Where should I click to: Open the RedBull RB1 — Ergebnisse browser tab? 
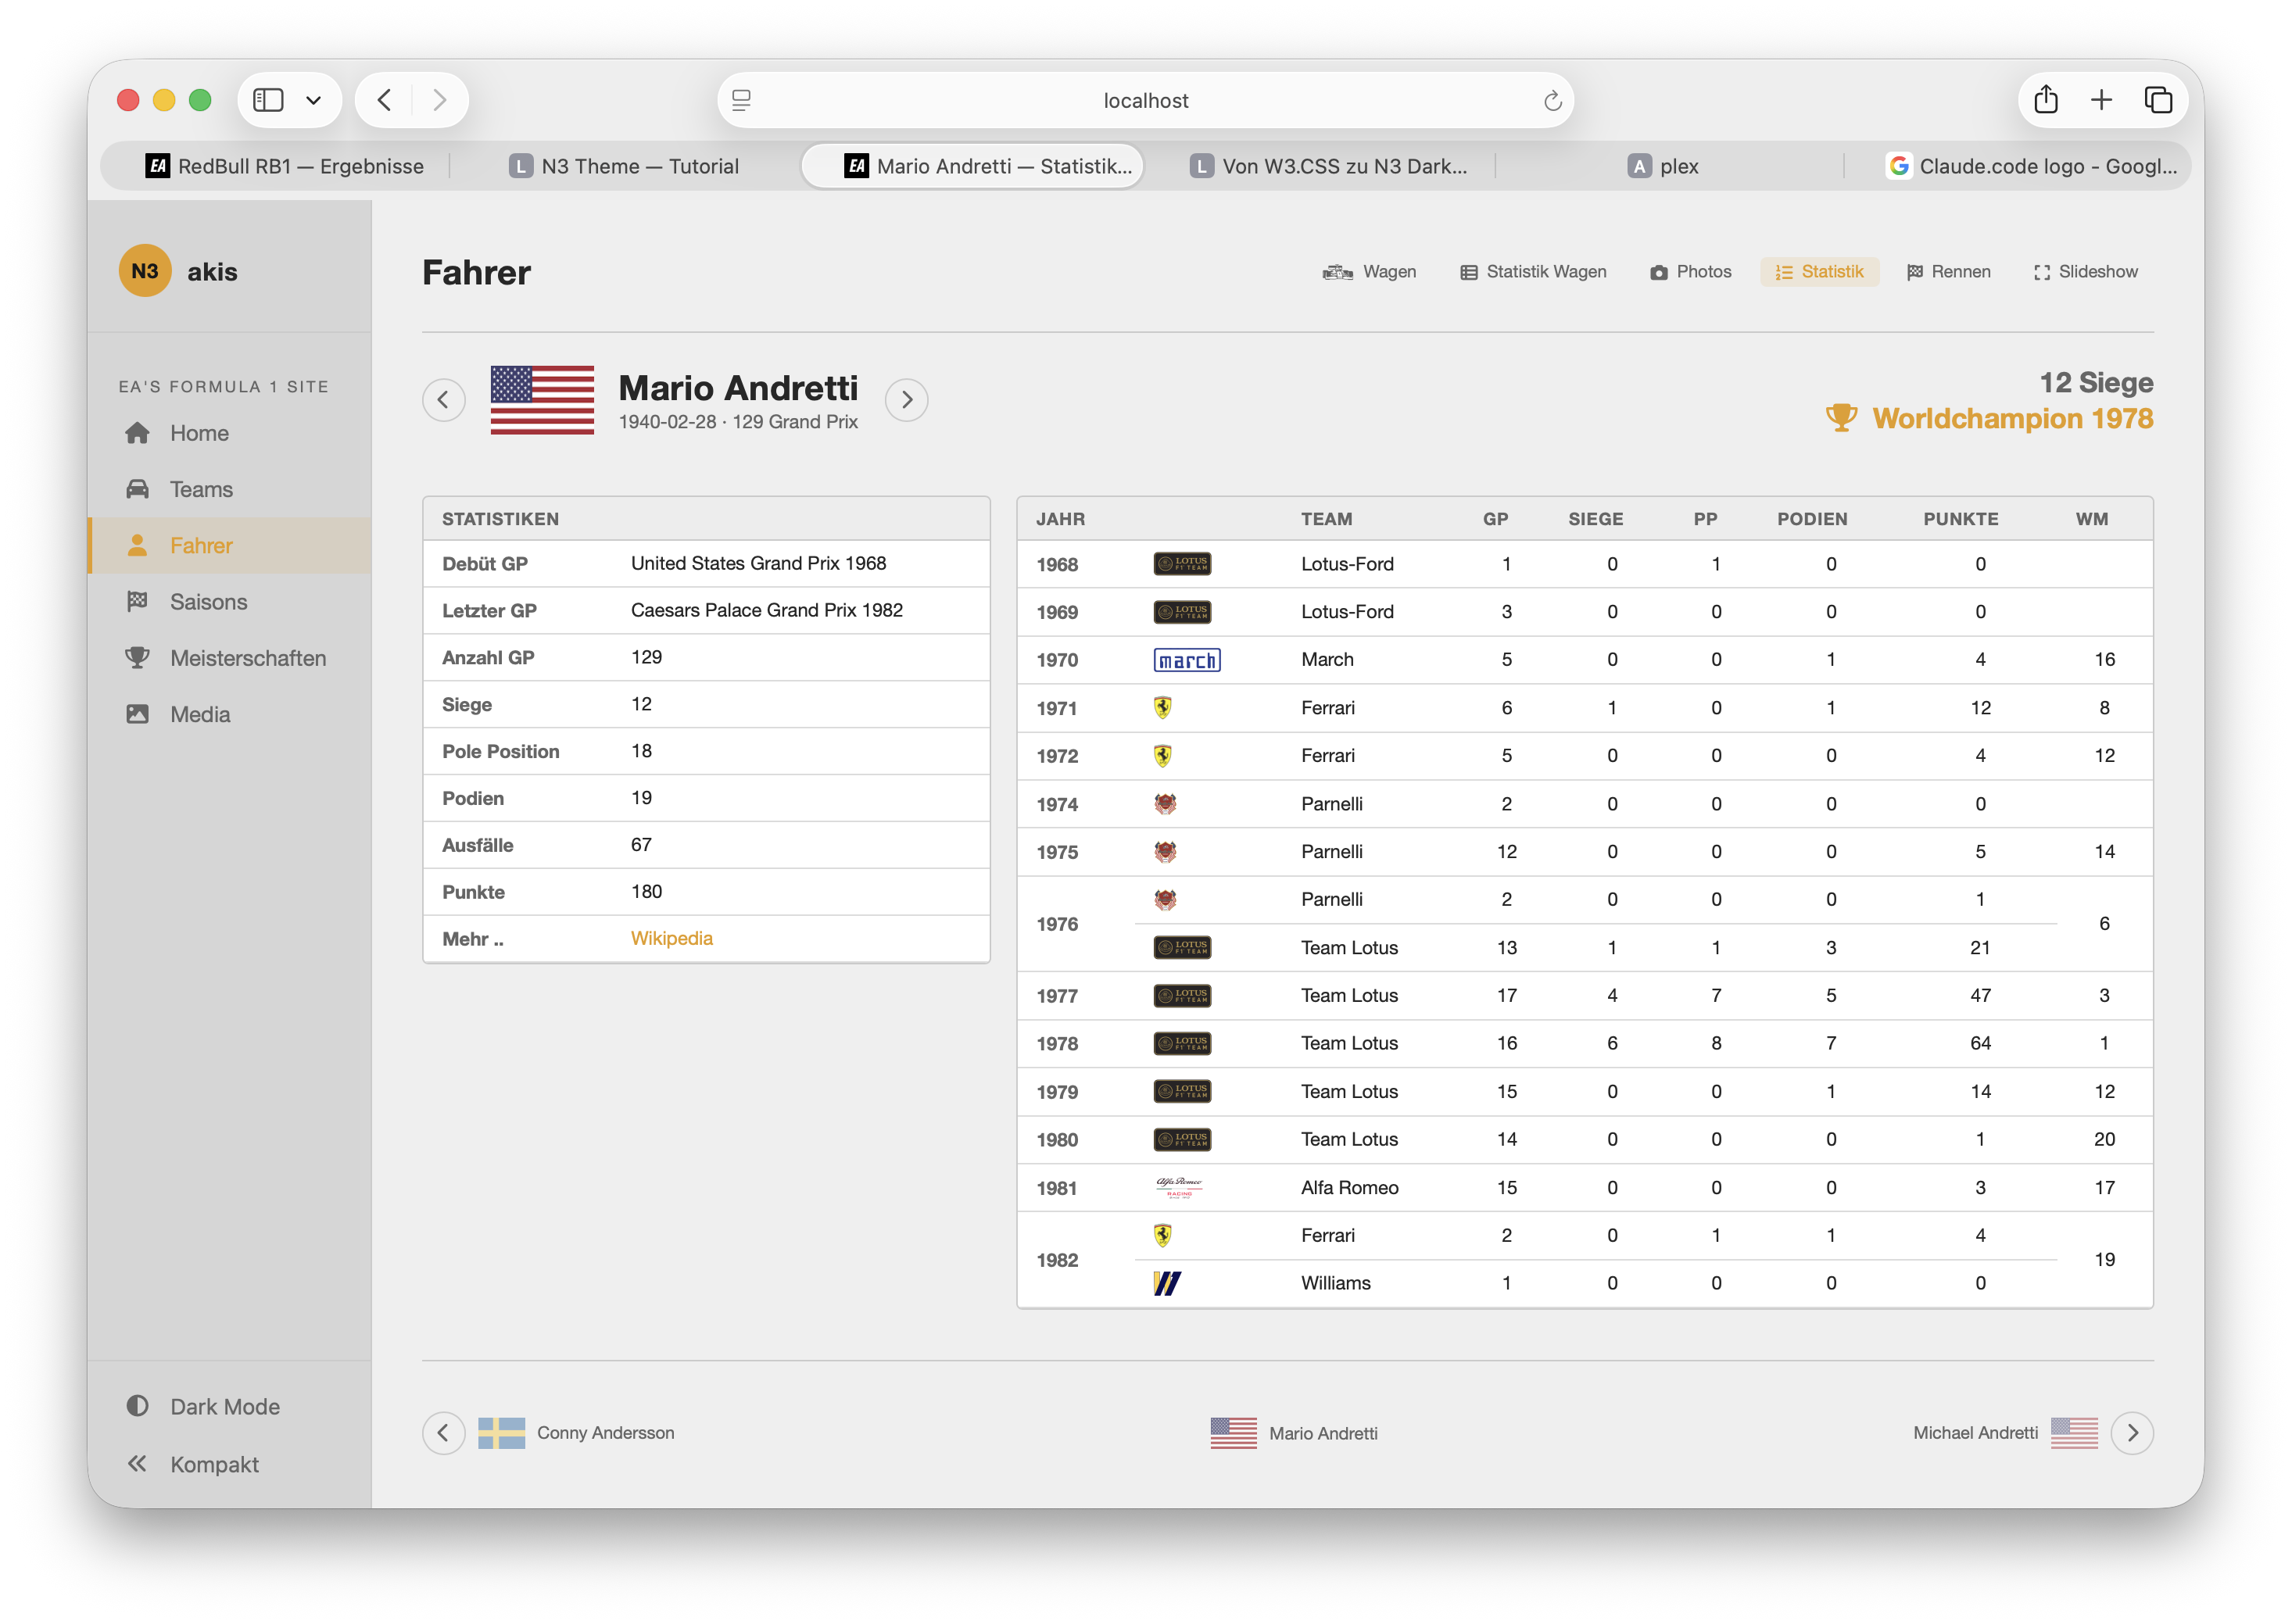(285, 166)
